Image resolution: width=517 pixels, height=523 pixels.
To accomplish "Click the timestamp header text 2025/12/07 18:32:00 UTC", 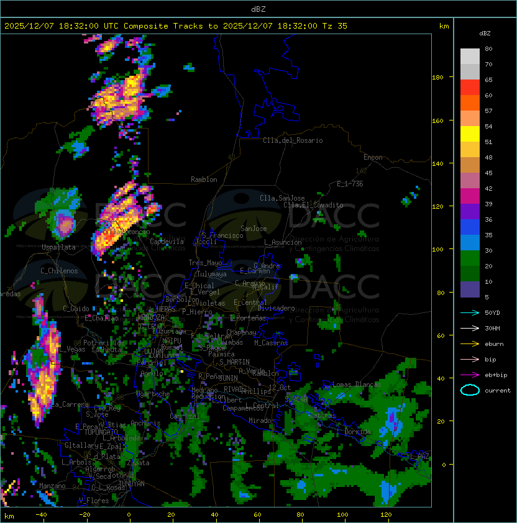I will click(62, 26).
